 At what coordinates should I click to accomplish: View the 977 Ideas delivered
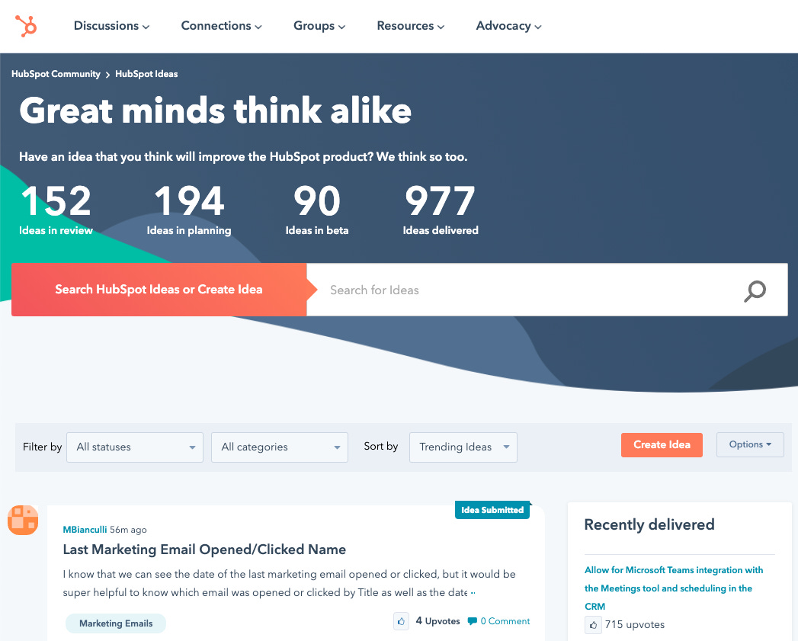441,210
